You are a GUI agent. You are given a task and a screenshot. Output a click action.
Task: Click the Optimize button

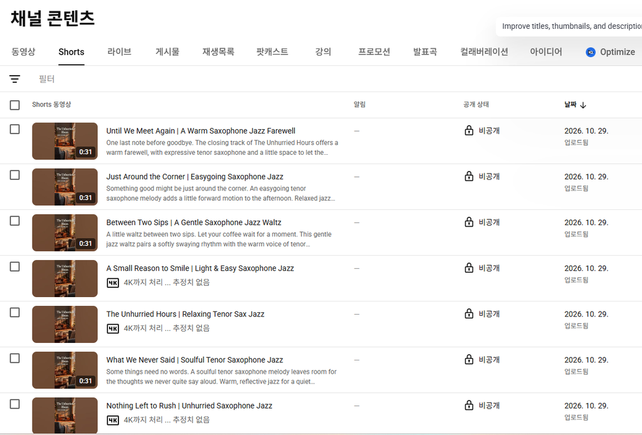pyautogui.click(x=611, y=52)
